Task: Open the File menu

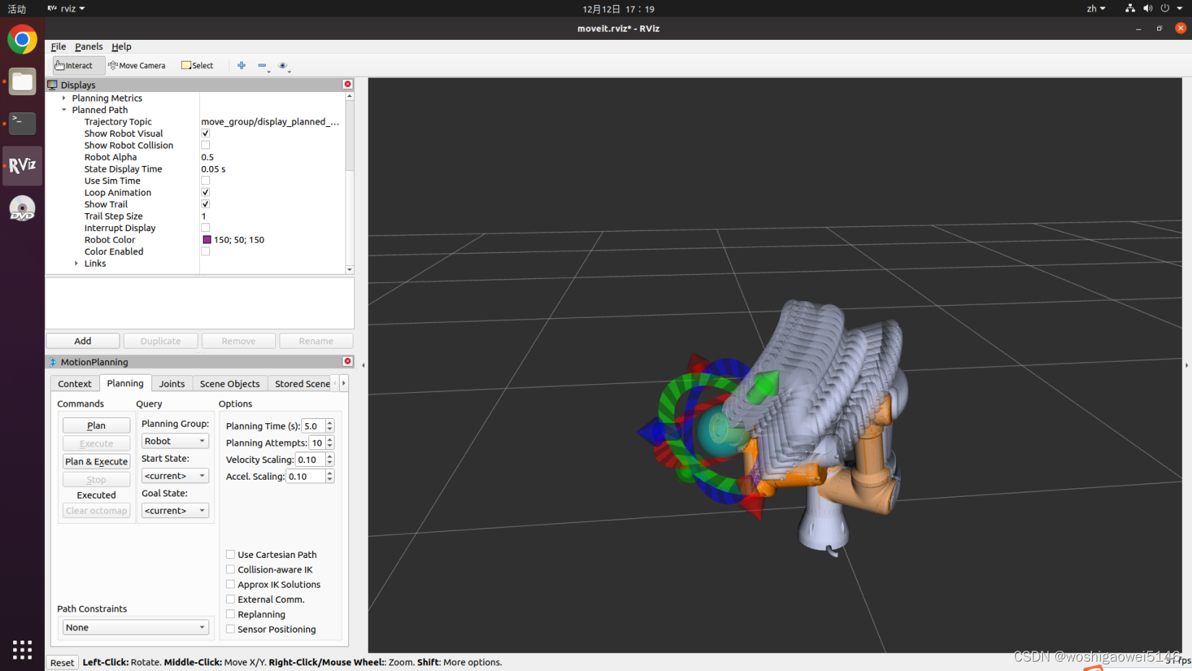Action: coord(59,46)
